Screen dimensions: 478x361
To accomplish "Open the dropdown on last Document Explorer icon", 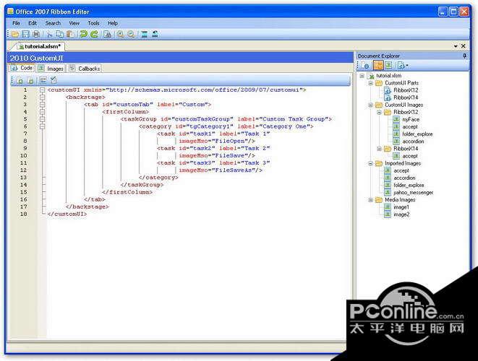I will click(407, 66).
